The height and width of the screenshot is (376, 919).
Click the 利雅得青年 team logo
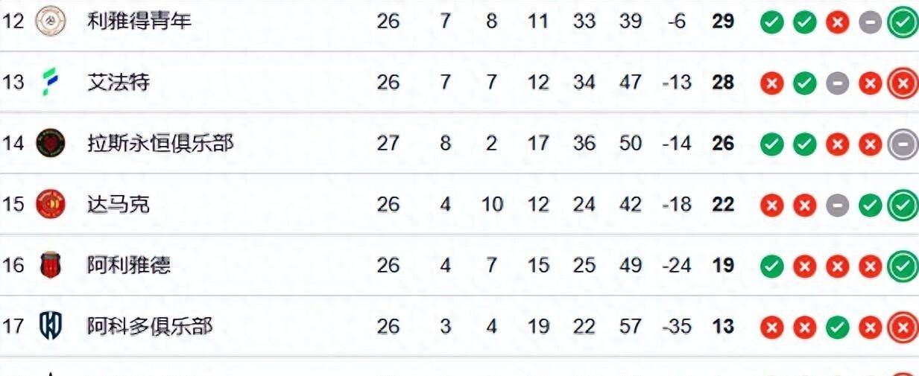tap(51, 21)
